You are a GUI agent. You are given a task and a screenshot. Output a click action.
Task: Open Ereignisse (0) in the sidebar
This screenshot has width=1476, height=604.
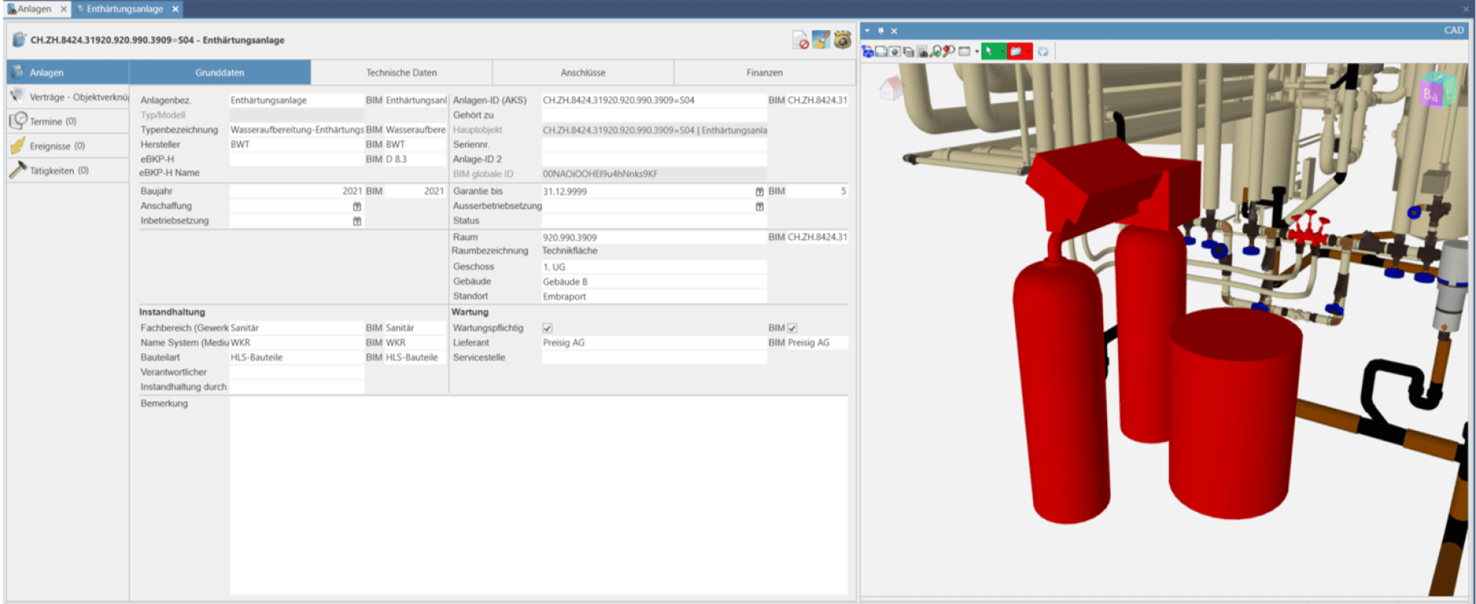point(68,146)
